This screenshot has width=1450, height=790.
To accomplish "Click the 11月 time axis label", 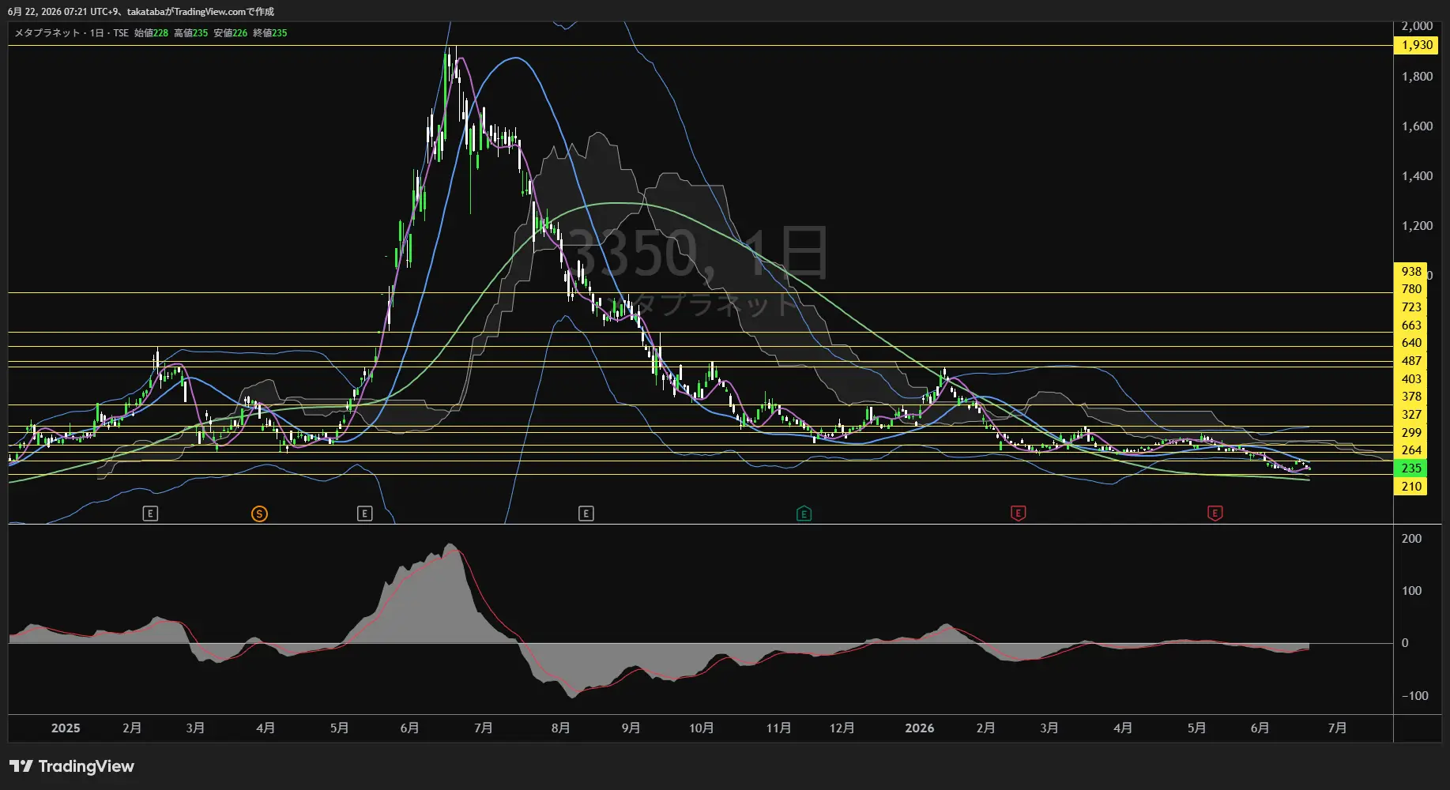I will pos(778,728).
